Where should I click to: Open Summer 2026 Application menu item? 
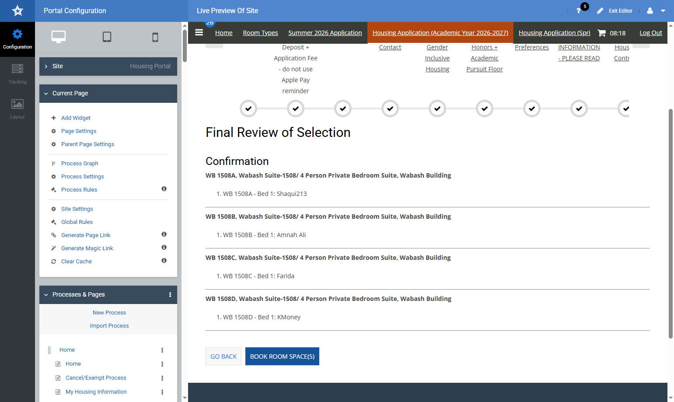(325, 33)
